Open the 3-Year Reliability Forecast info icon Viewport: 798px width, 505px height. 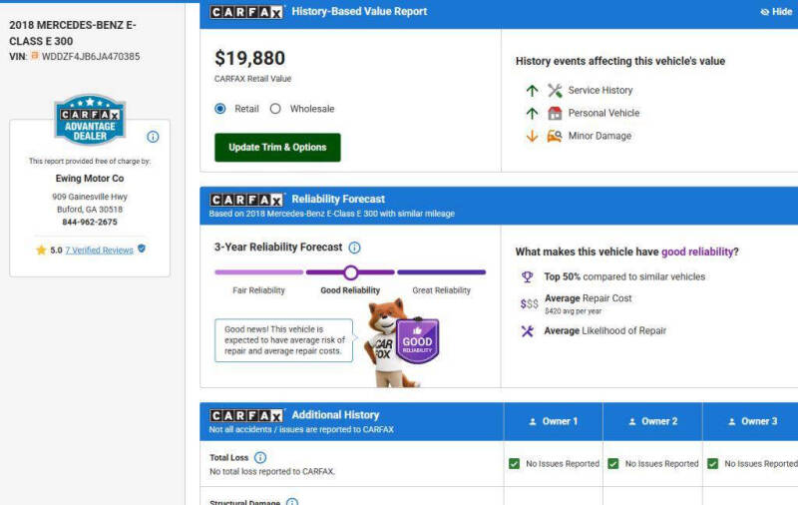click(354, 248)
